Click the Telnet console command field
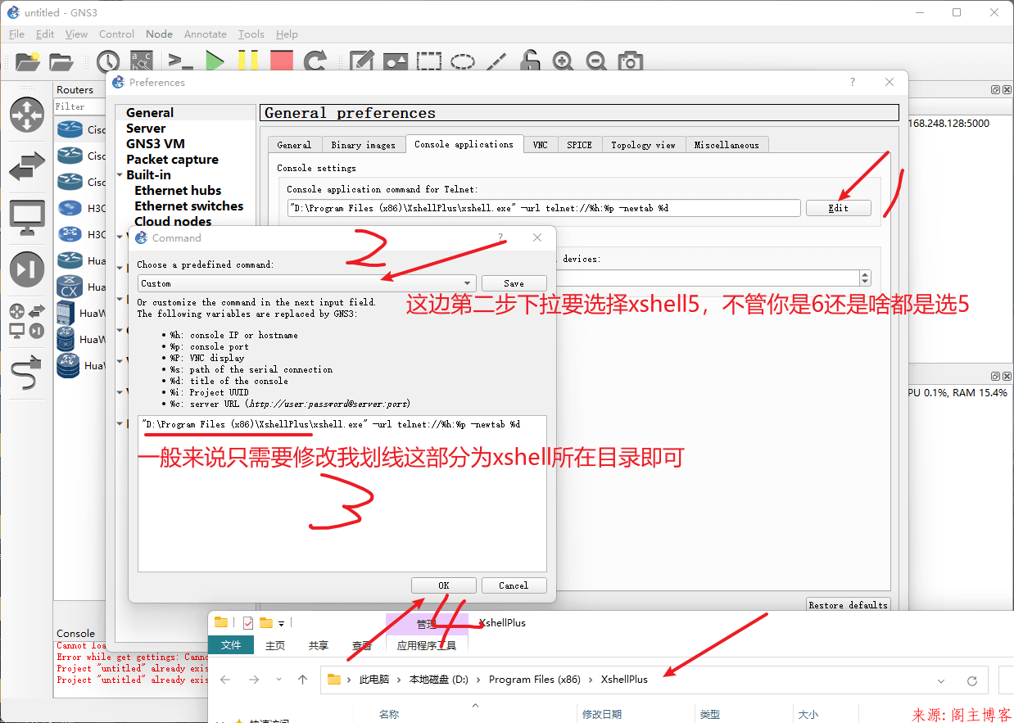 tap(544, 208)
